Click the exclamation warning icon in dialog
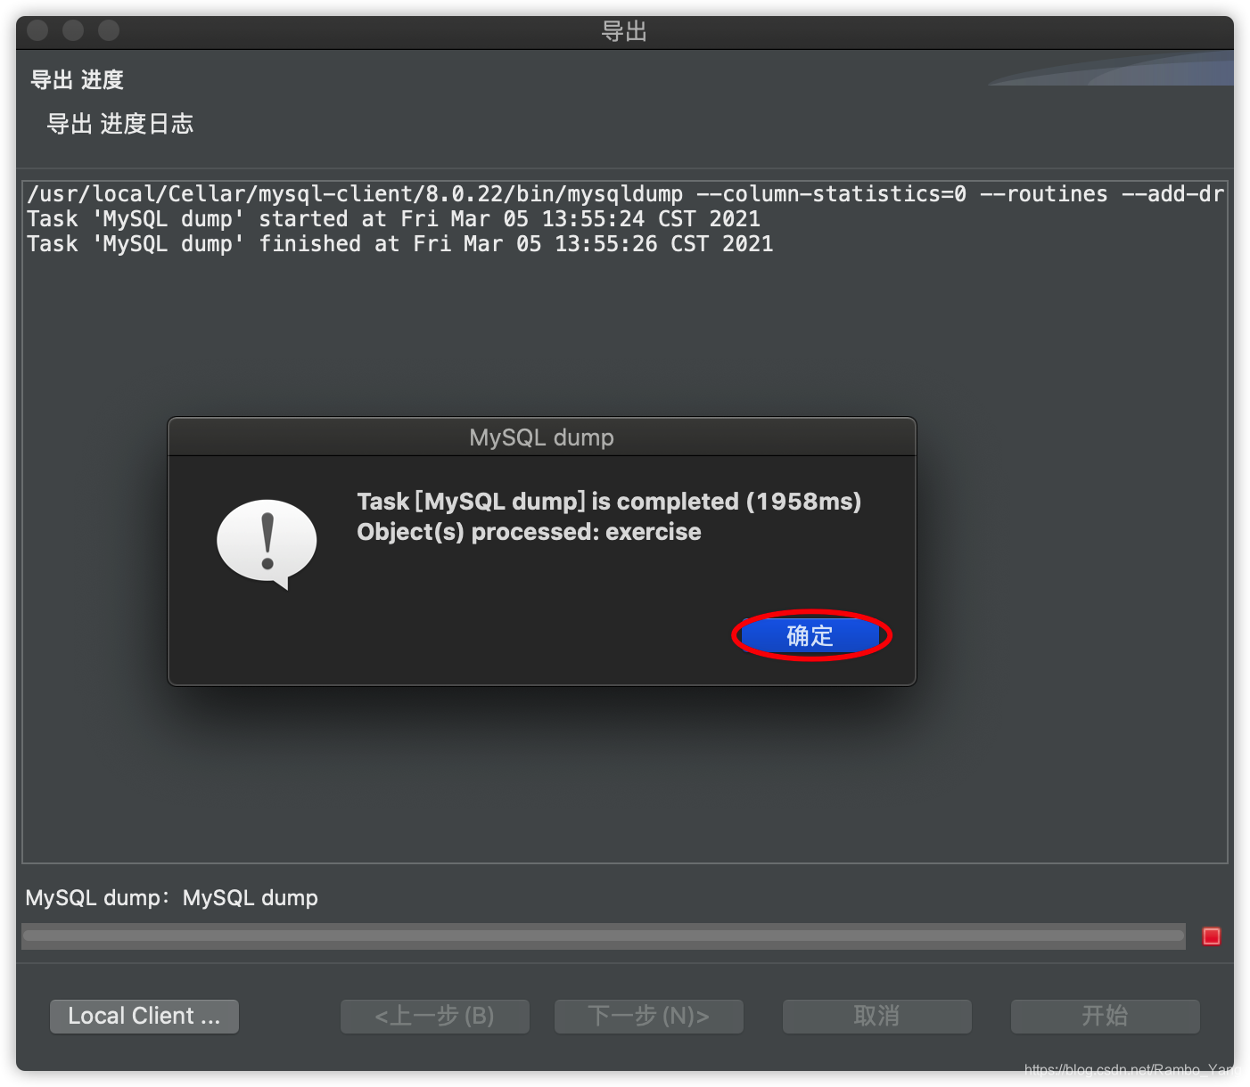The image size is (1250, 1087). coord(266,542)
